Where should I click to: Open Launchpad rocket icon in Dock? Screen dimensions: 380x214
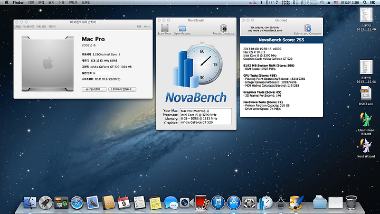[45, 202]
